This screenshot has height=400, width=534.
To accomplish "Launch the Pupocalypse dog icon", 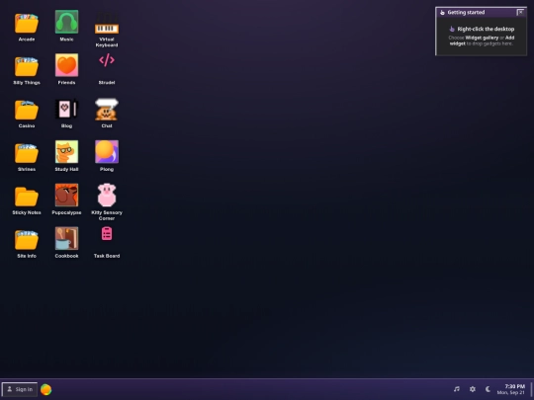I will 67,195.
